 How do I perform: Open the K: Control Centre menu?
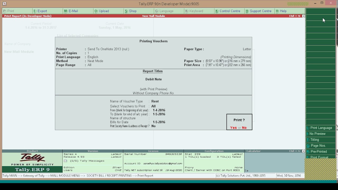230,11
